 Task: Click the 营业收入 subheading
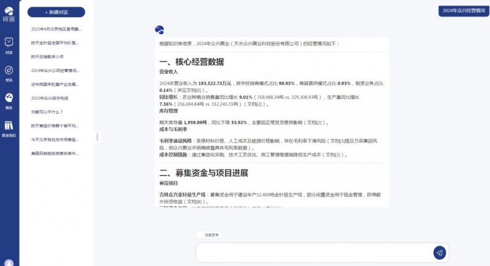tap(168, 72)
